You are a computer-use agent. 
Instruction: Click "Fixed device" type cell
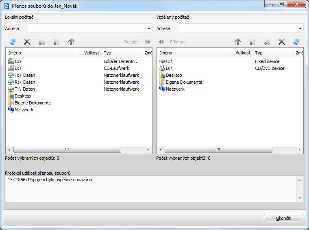267,61
